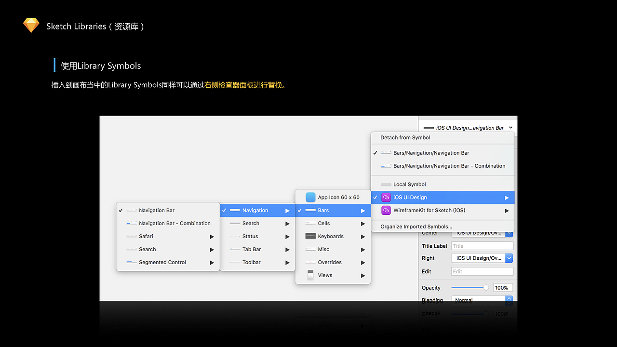The width and height of the screenshot is (617, 347).
Task: Open Organize Imported Symbols…
Action: [443, 227]
